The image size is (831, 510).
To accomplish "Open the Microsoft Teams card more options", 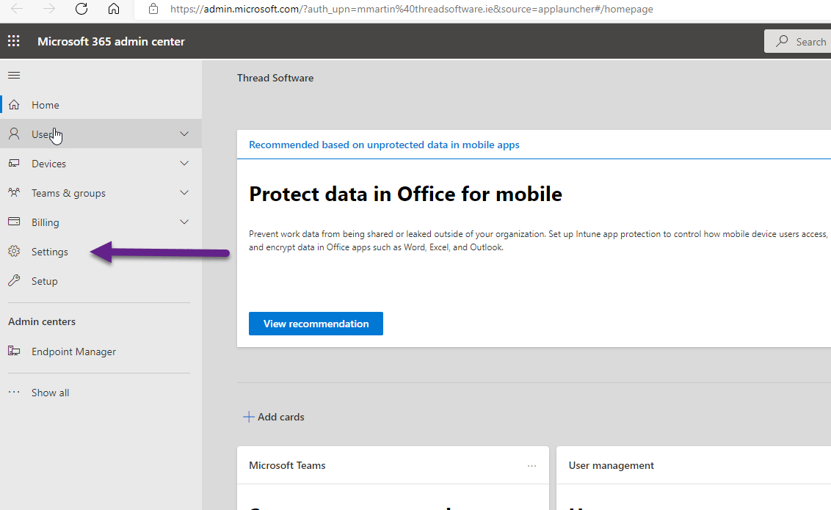I will tap(531, 466).
